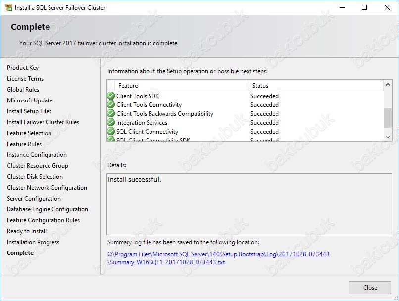Screen dimensions: 399x301
Task: Click the SQL Server setup icon in title bar
Action: pos(8,7)
